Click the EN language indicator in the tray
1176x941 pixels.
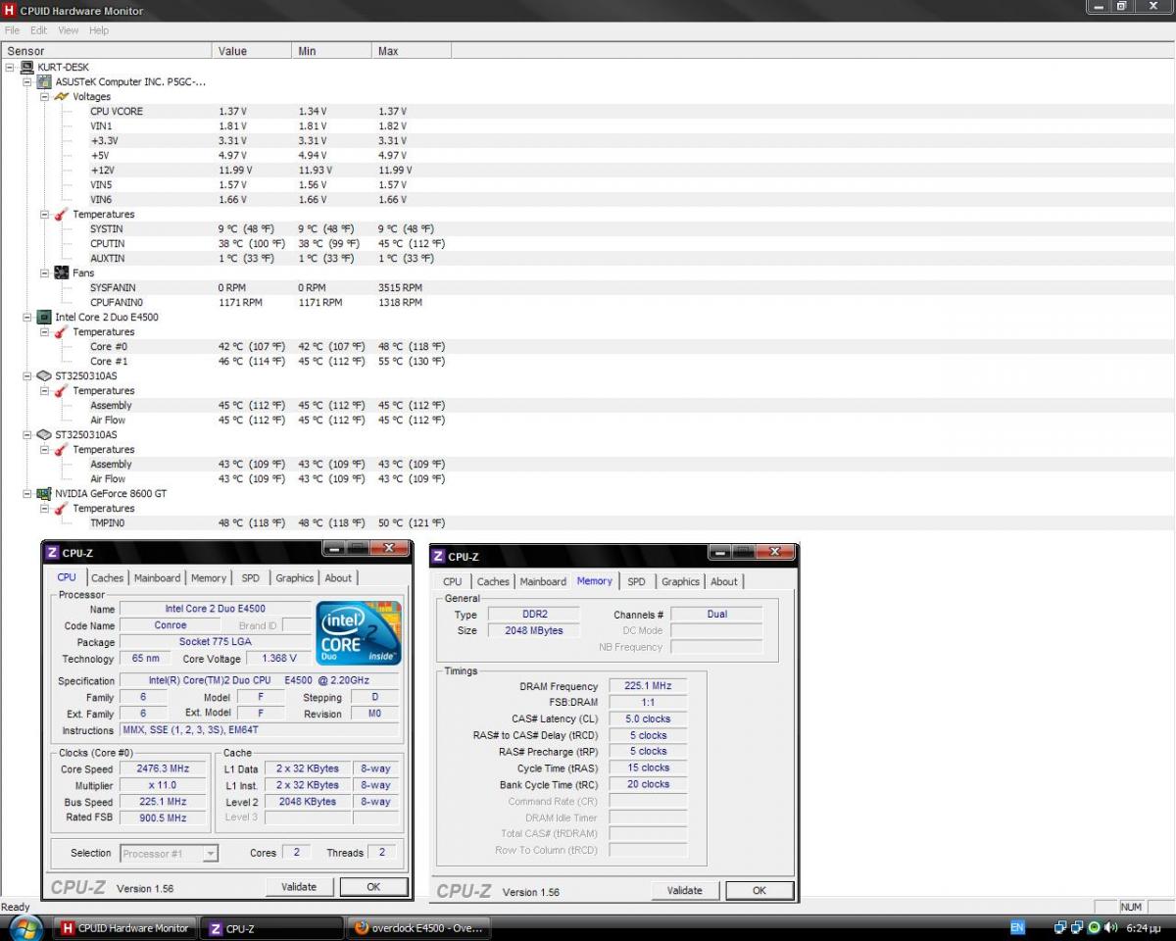1017,927
